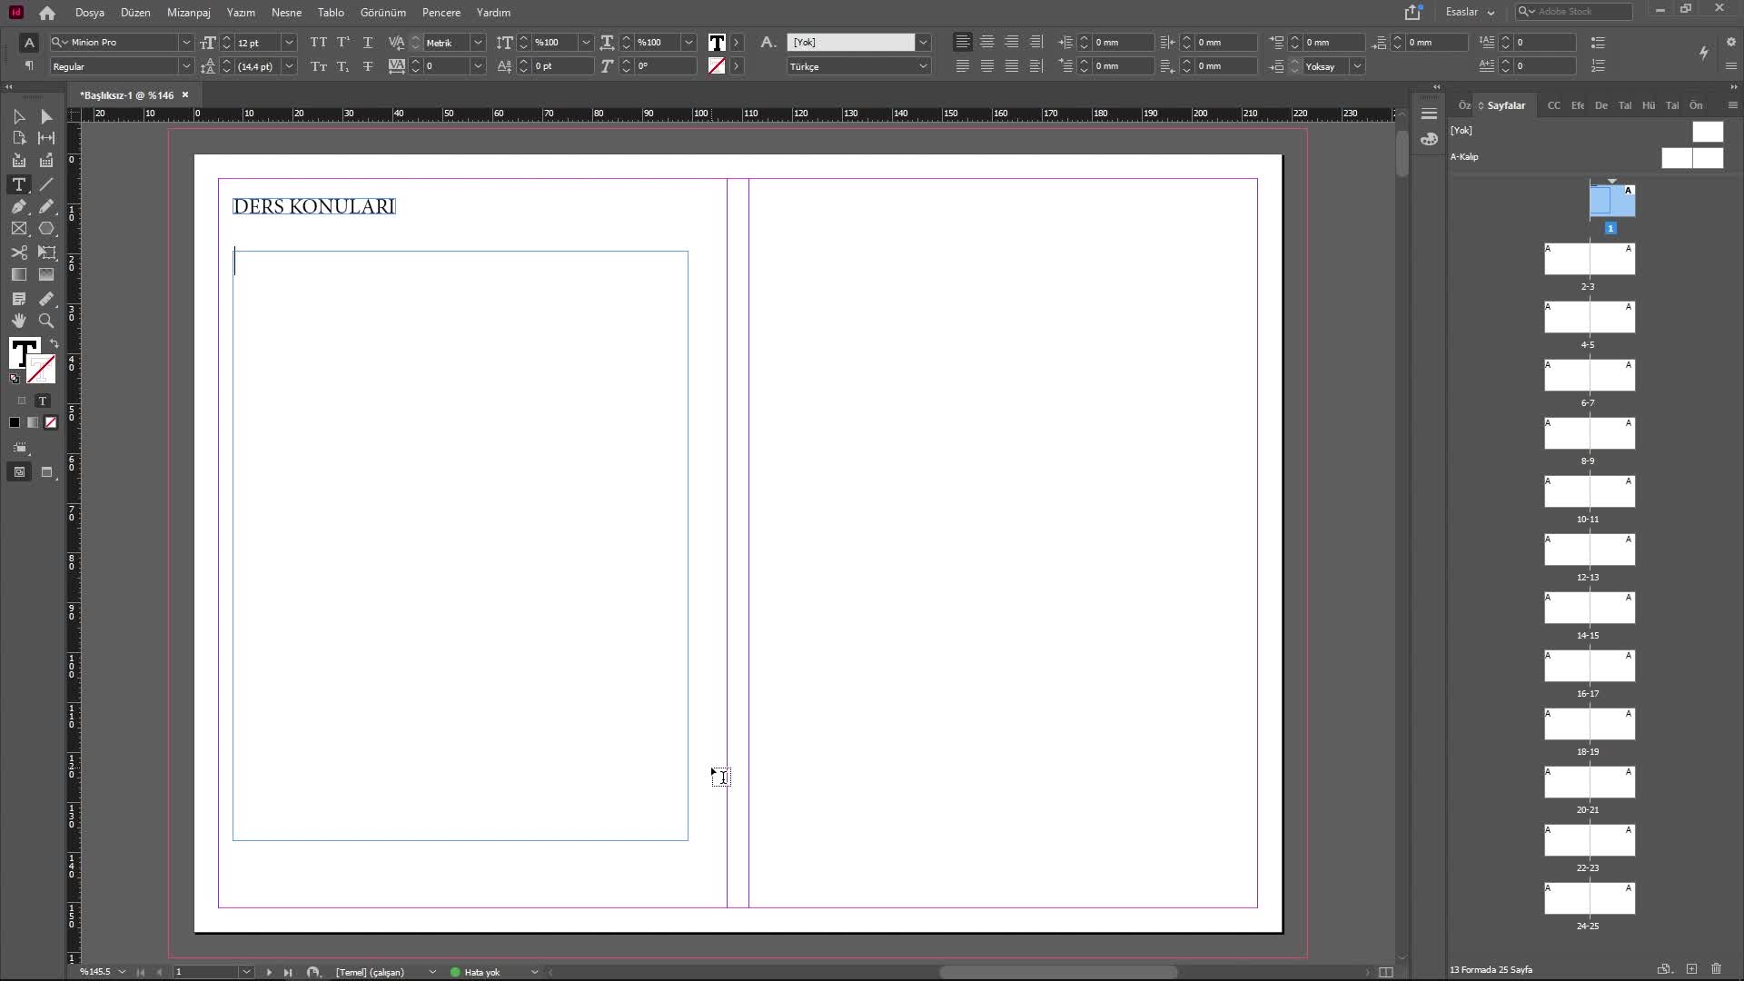Open the Mizanpaj menu
The image size is (1744, 981).
tap(189, 13)
